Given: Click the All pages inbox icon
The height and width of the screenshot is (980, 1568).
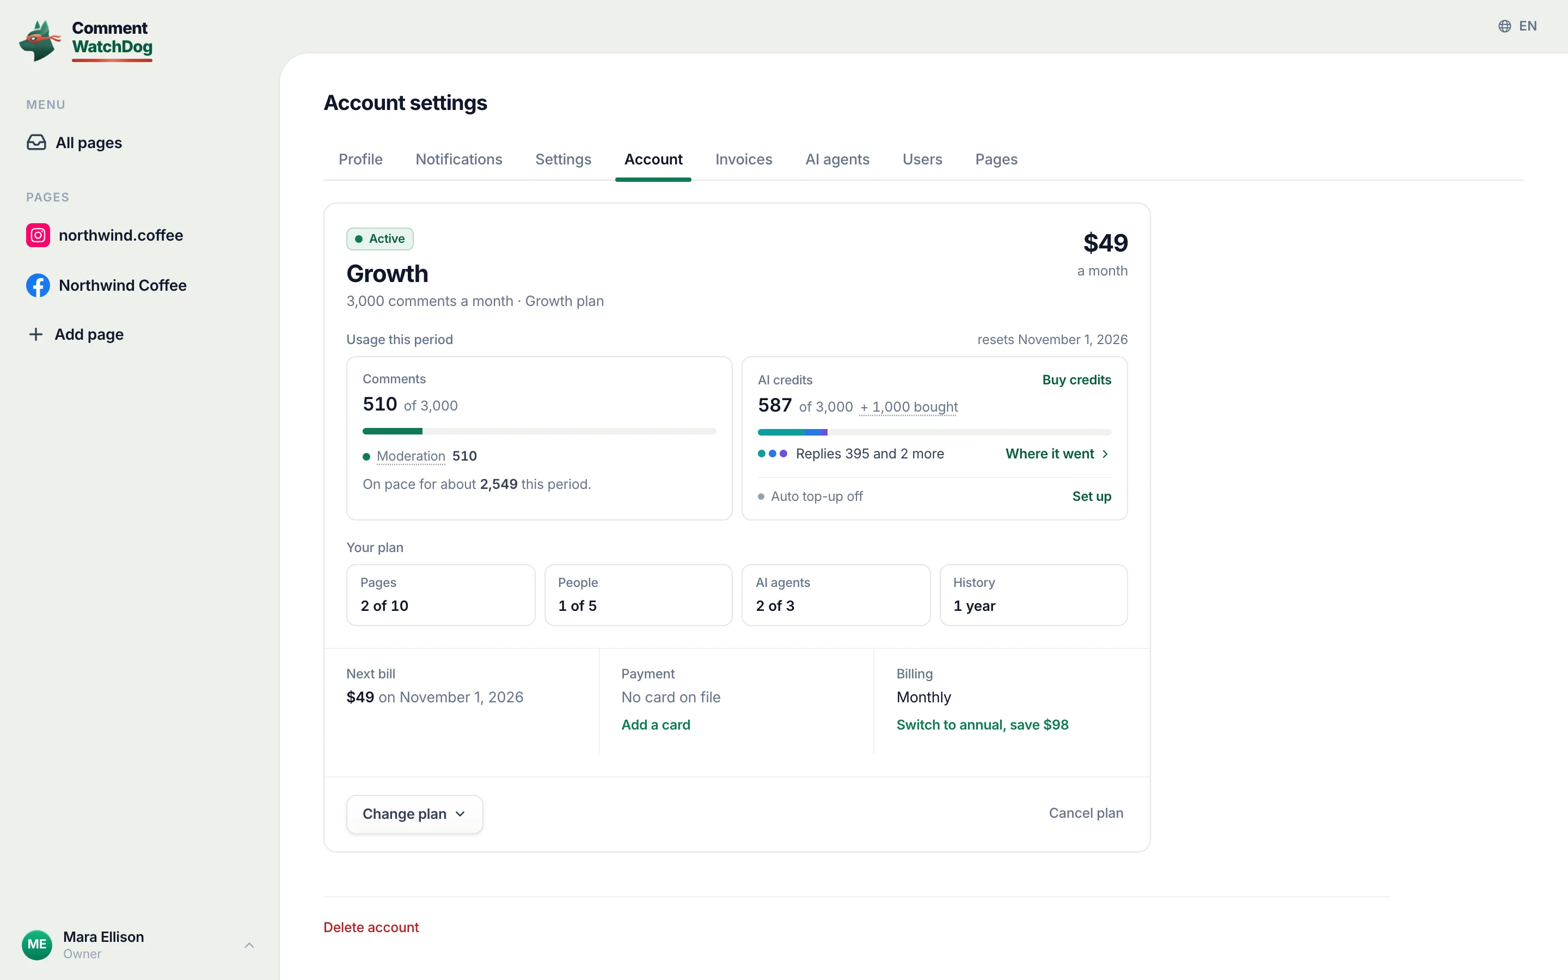Looking at the screenshot, I should 36,143.
